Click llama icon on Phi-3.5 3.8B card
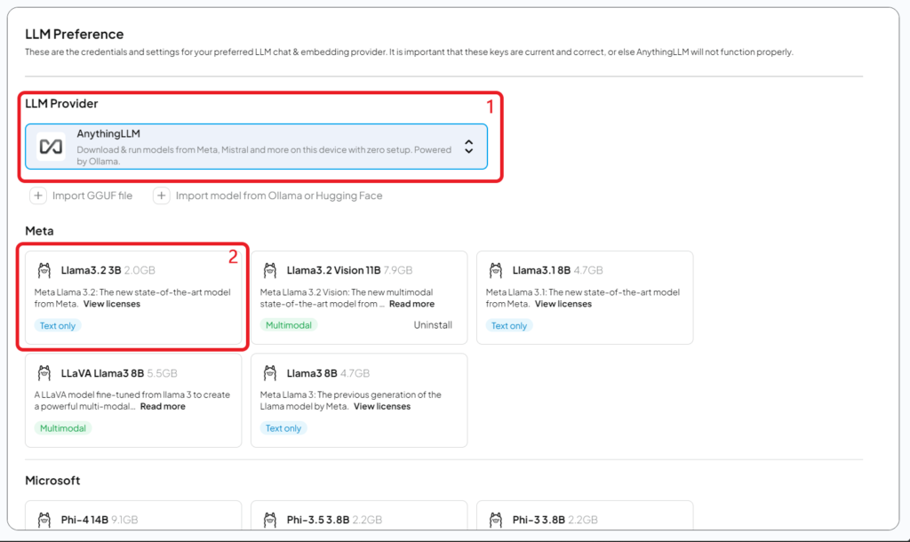The height and width of the screenshot is (542, 910). 270,520
